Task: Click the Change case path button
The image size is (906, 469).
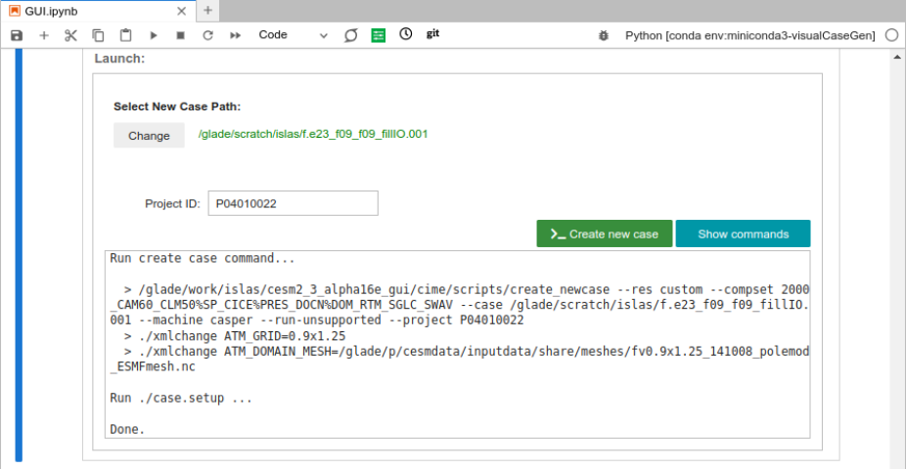Action: tap(149, 136)
